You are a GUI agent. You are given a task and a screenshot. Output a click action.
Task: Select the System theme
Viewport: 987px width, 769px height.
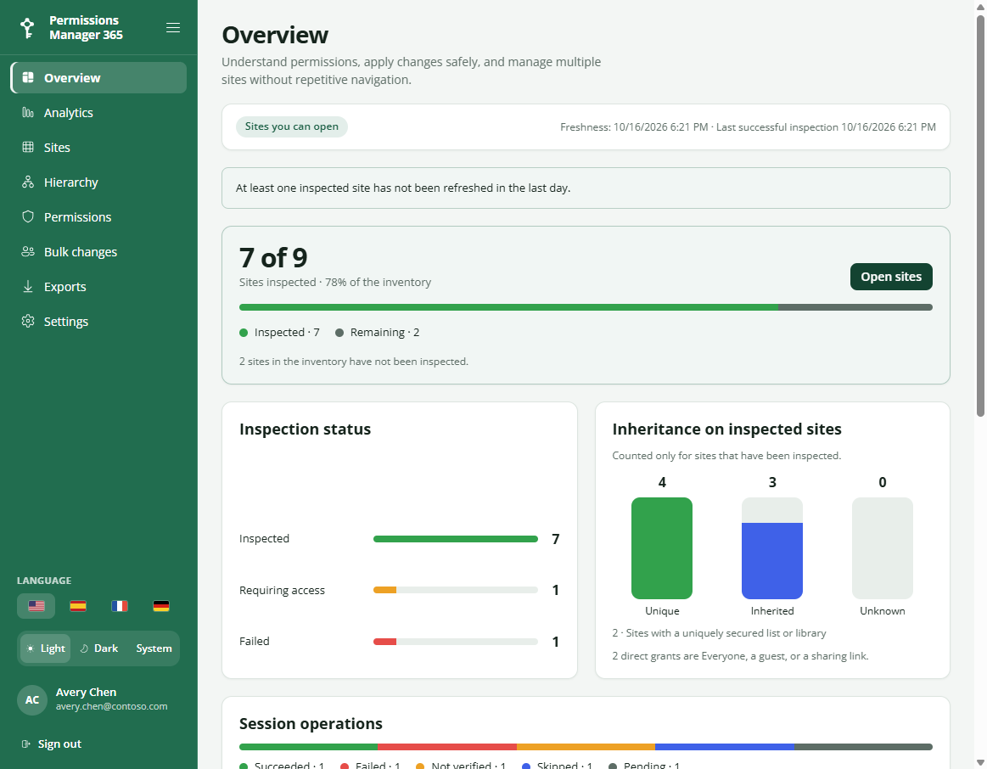(x=154, y=648)
